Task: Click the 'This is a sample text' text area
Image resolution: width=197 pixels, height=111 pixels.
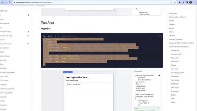Action: [88, 85]
